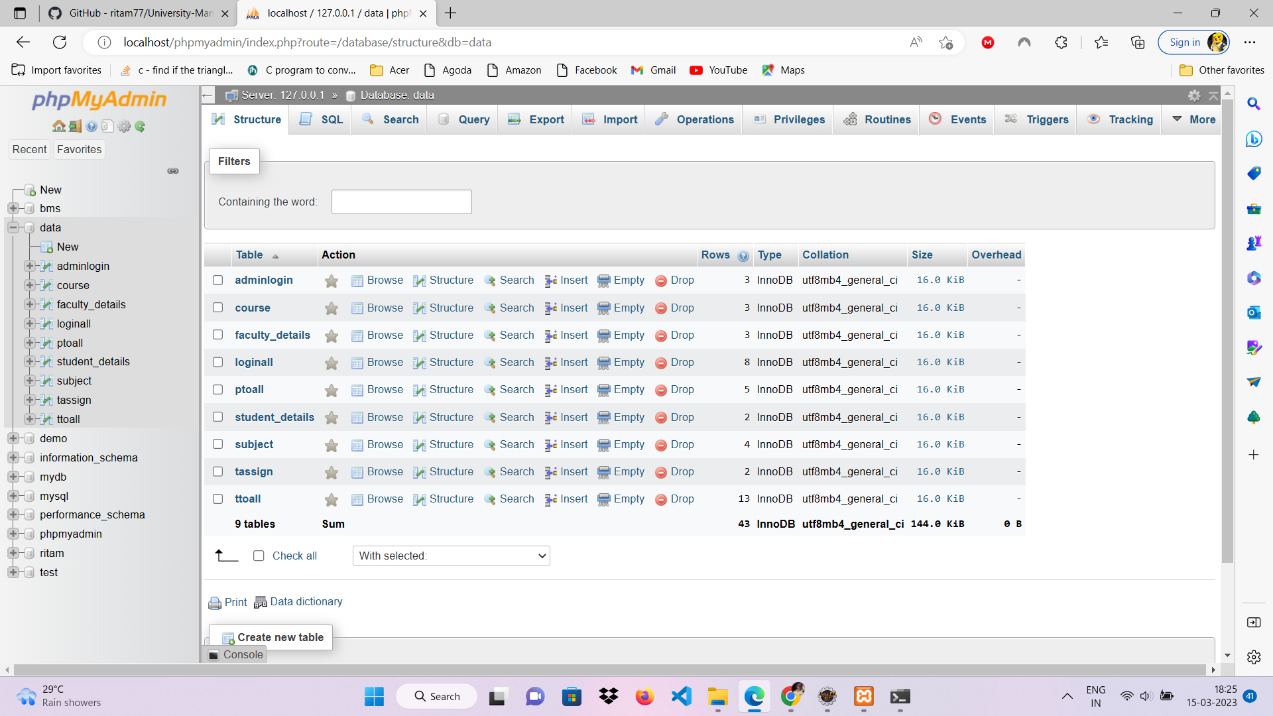Collapse the data database tree node
This screenshot has width=1273, height=716.
(x=13, y=227)
